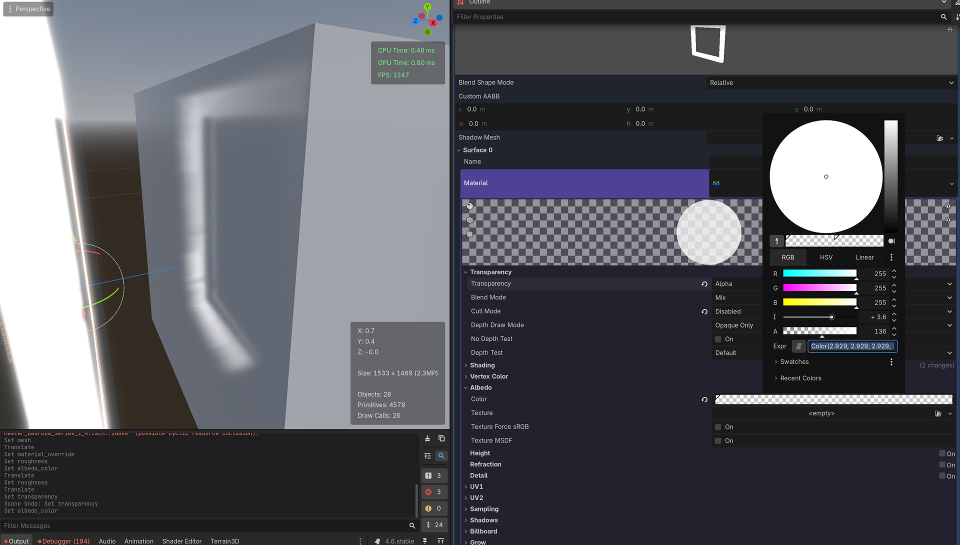This screenshot has width=960, height=545.
Task: Enable Texture Force sRGB checkbox
Action: point(718,427)
